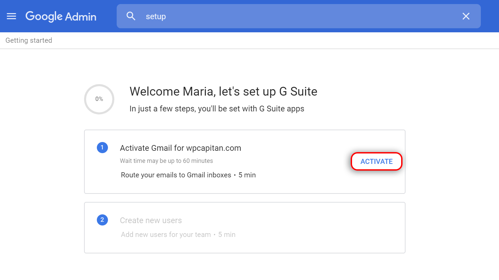The width and height of the screenshot is (499, 280).
Task: Click step 2 number badge
Action: click(102, 220)
